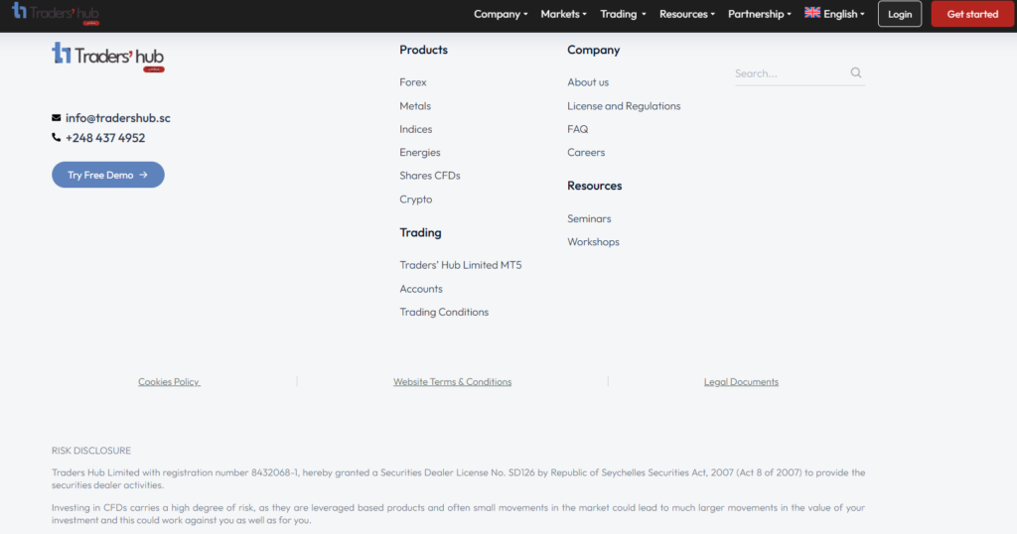Open the info@tradershub.sc email link
This screenshot has width=1017, height=534.
pyautogui.click(x=118, y=118)
